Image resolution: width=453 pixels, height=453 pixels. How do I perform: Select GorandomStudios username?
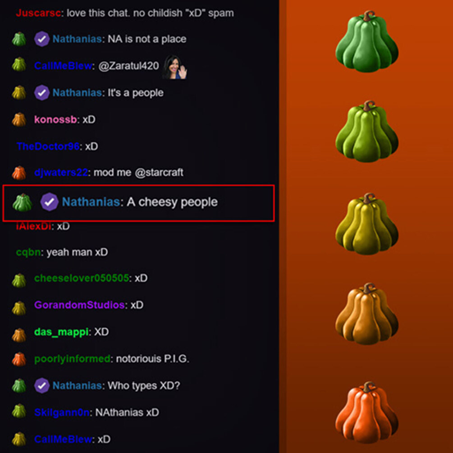click(79, 305)
